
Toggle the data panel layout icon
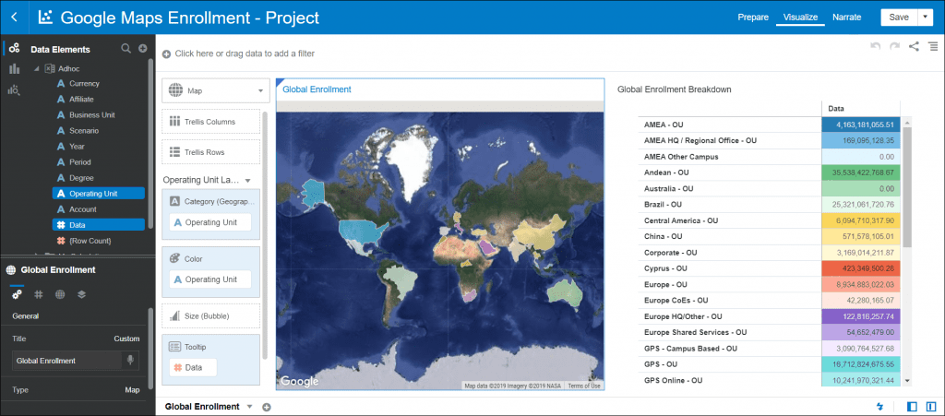pyautogui.click(x=912, y=407)
